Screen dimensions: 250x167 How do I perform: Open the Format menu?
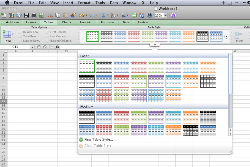tap(84, 3)
